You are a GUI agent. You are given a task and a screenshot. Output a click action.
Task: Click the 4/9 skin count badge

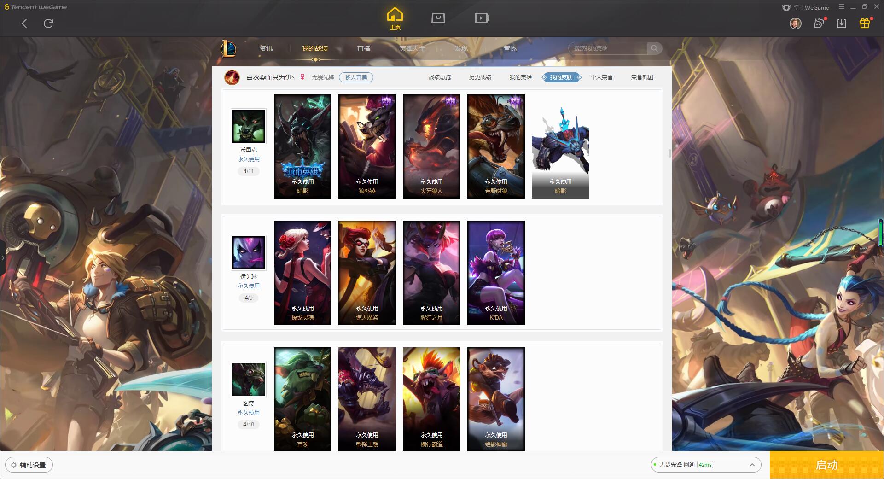coord(249,298)
